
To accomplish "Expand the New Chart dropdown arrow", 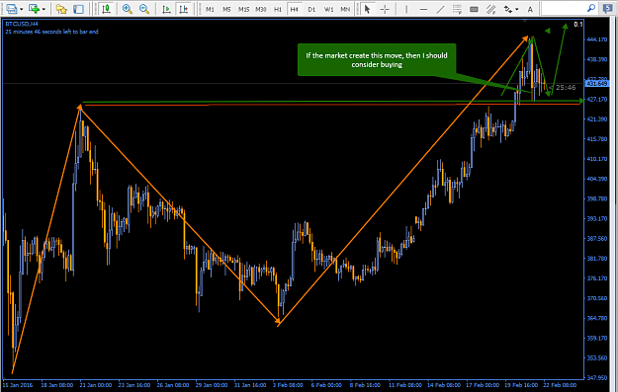I will (44, 9).
